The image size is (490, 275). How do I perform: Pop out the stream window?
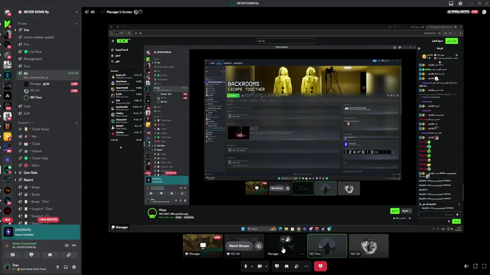(x=475, y=266)
